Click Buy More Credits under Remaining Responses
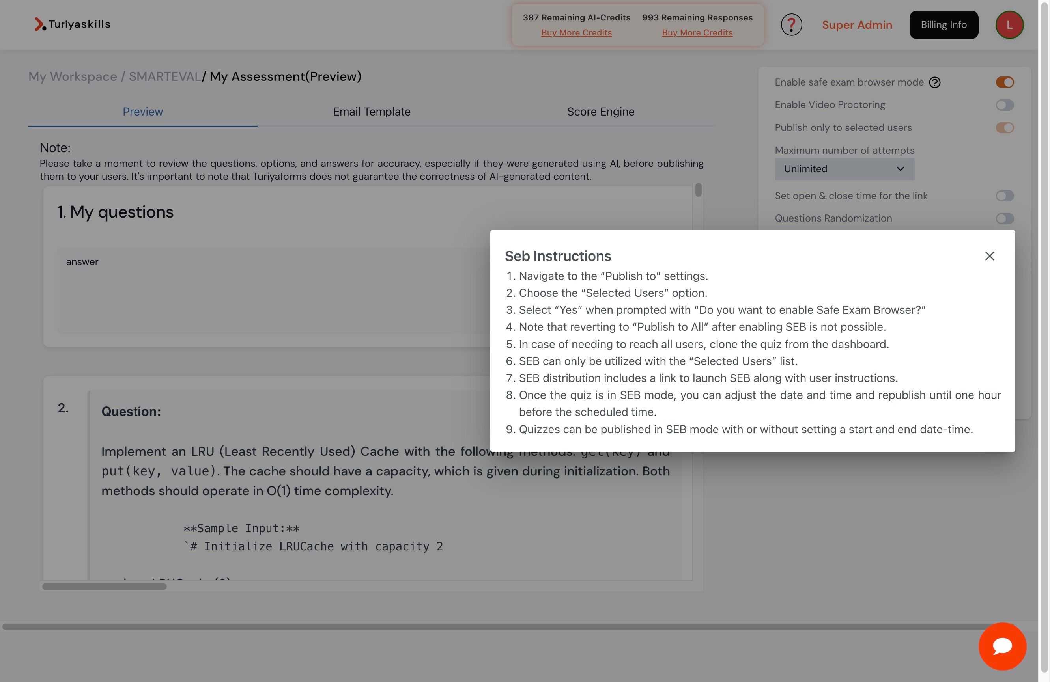This screenshot has width=1050, height=682. [697, 33]
